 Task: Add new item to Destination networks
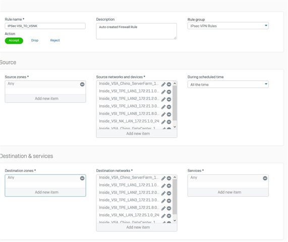pyautogui.click(x=137, y=227)
